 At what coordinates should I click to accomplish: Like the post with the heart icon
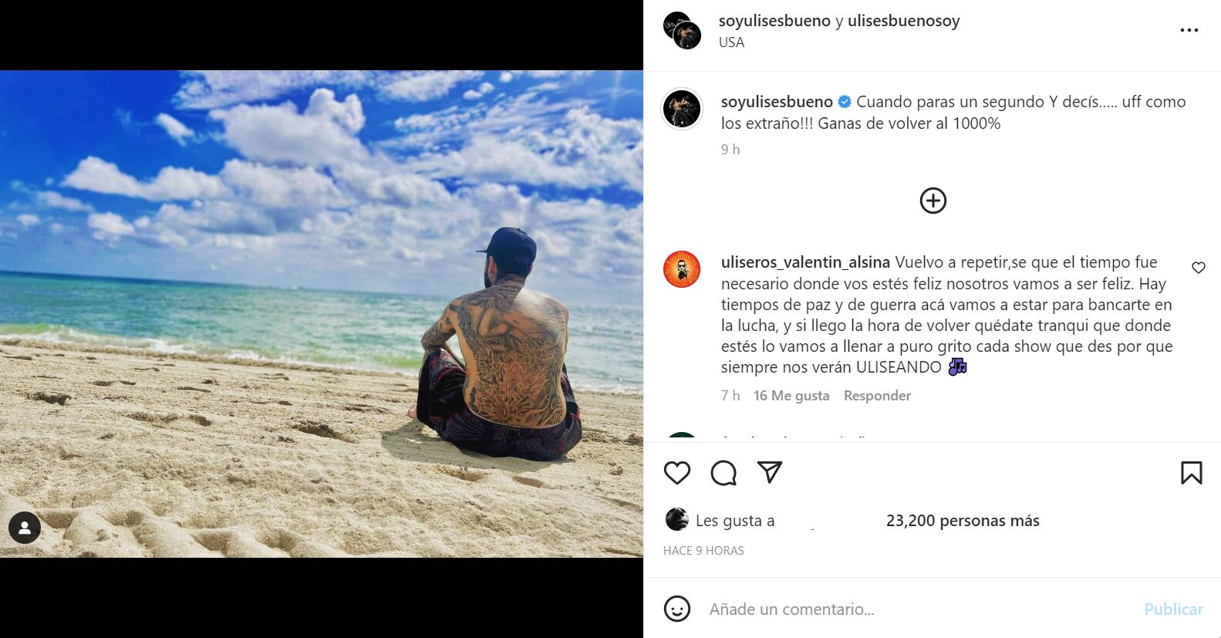coord(677,473)
